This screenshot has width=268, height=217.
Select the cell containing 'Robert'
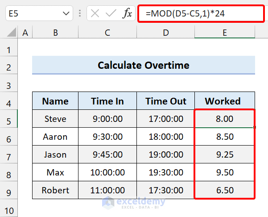(55, 190)
